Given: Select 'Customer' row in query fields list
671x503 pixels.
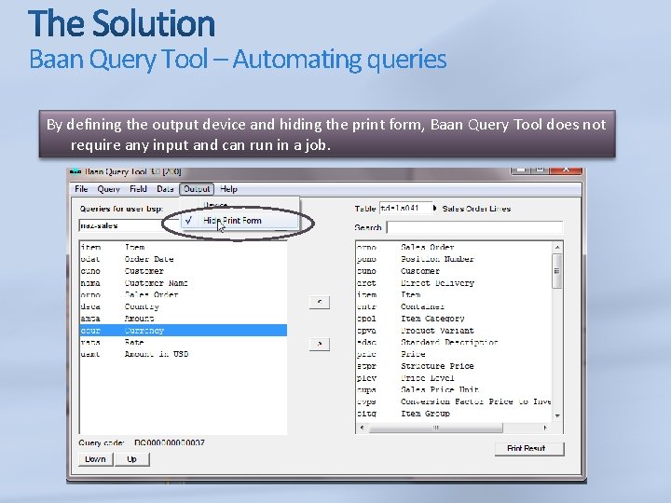Looking at the screenshot, I should (184, 271).
